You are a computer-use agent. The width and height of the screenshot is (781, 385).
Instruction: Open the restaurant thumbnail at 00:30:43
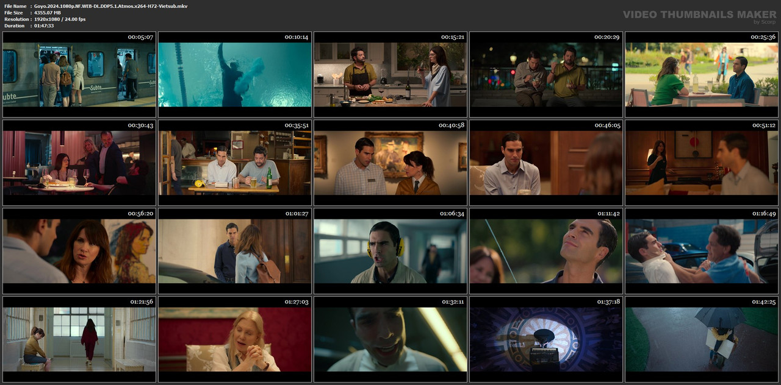79,163
